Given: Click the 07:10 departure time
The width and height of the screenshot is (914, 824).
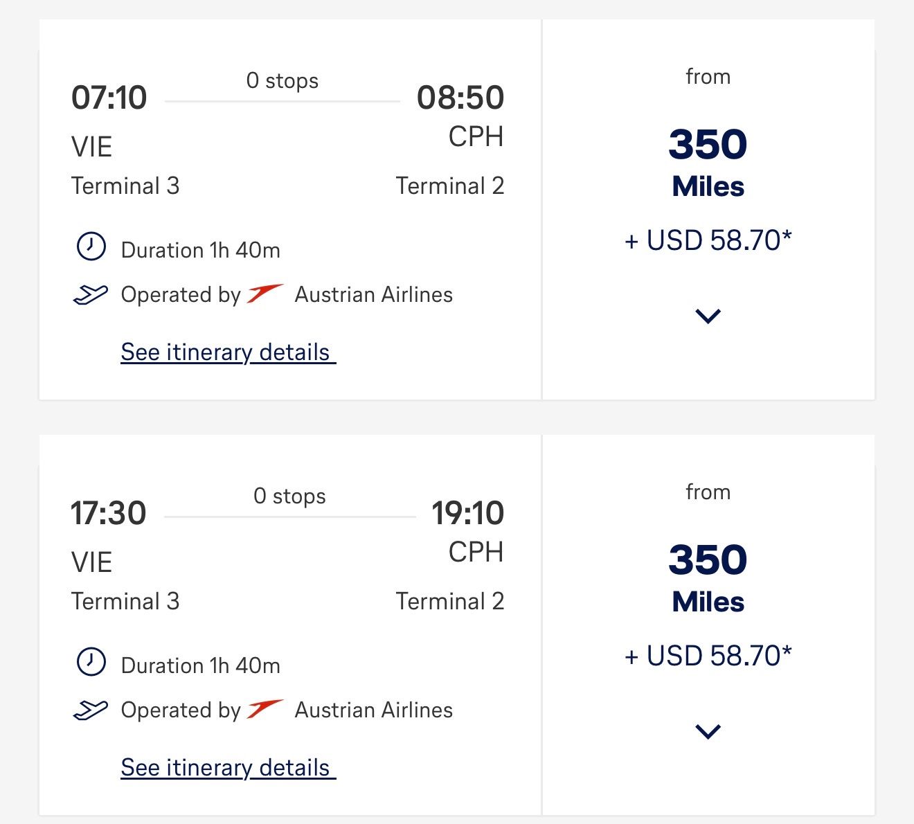Looking at the screenshot, I should pyautogui.click(x=109, y=98).
